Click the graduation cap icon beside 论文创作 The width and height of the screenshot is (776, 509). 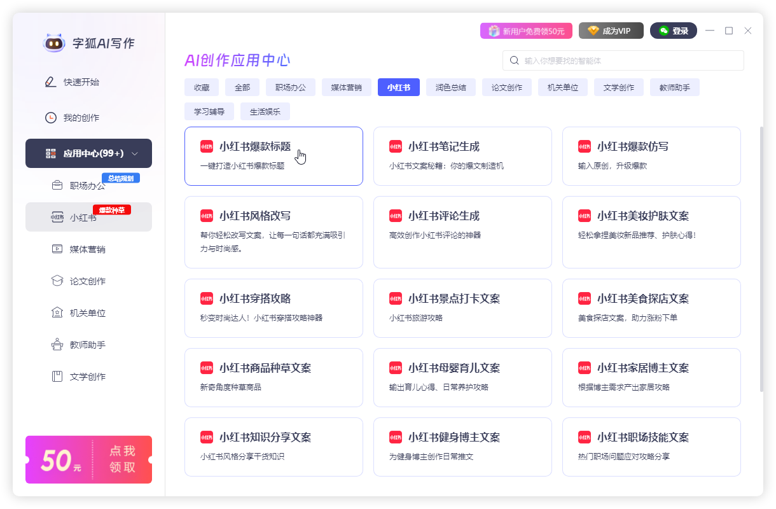(x=57, y=281)
